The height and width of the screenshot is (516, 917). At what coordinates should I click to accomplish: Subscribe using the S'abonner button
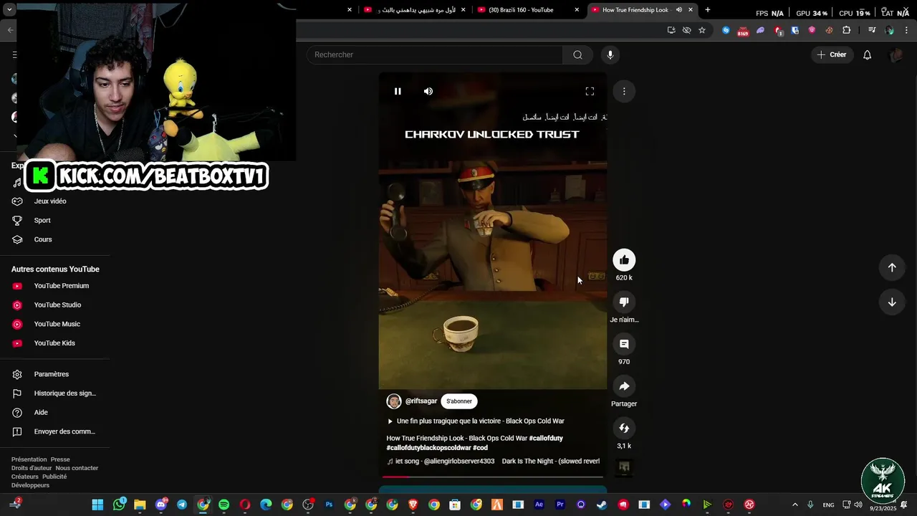pyautogui.click(x=459, y=401)
